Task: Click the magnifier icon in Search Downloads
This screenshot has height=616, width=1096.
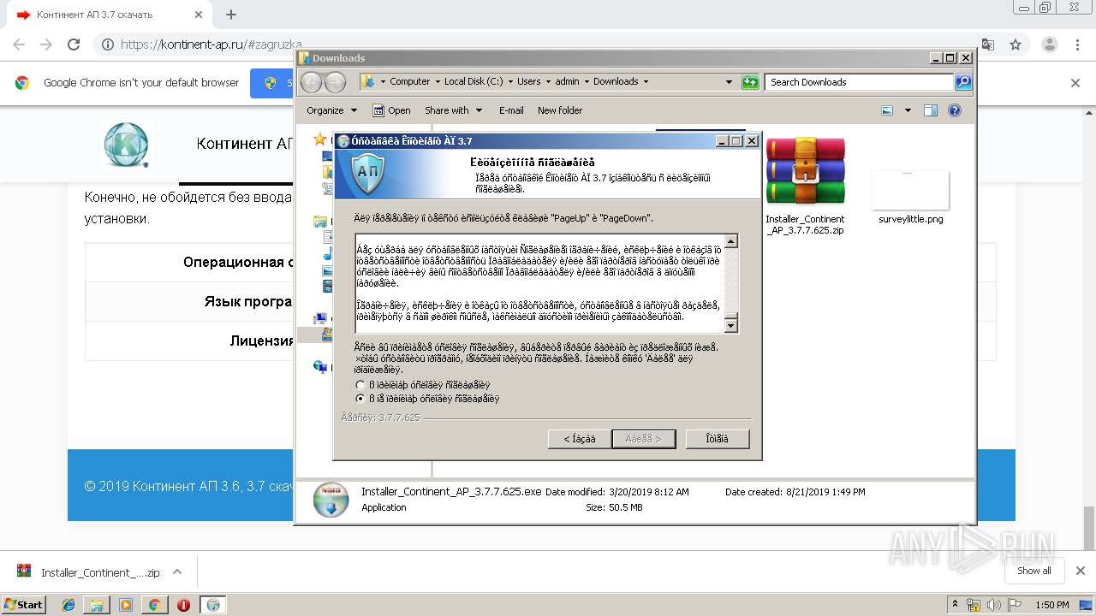Action: (963, 82)
